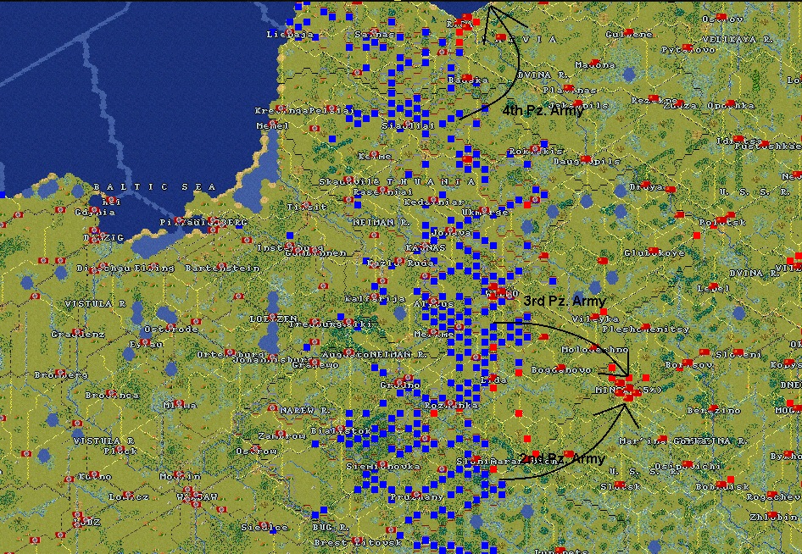Click the Brest Litovsk city label
Image resolution: width=802 pixels, height=554 pixels.
(358, 542)
